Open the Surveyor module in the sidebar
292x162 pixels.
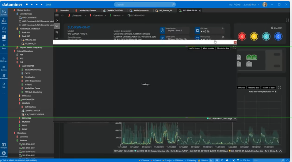[4, 12]
